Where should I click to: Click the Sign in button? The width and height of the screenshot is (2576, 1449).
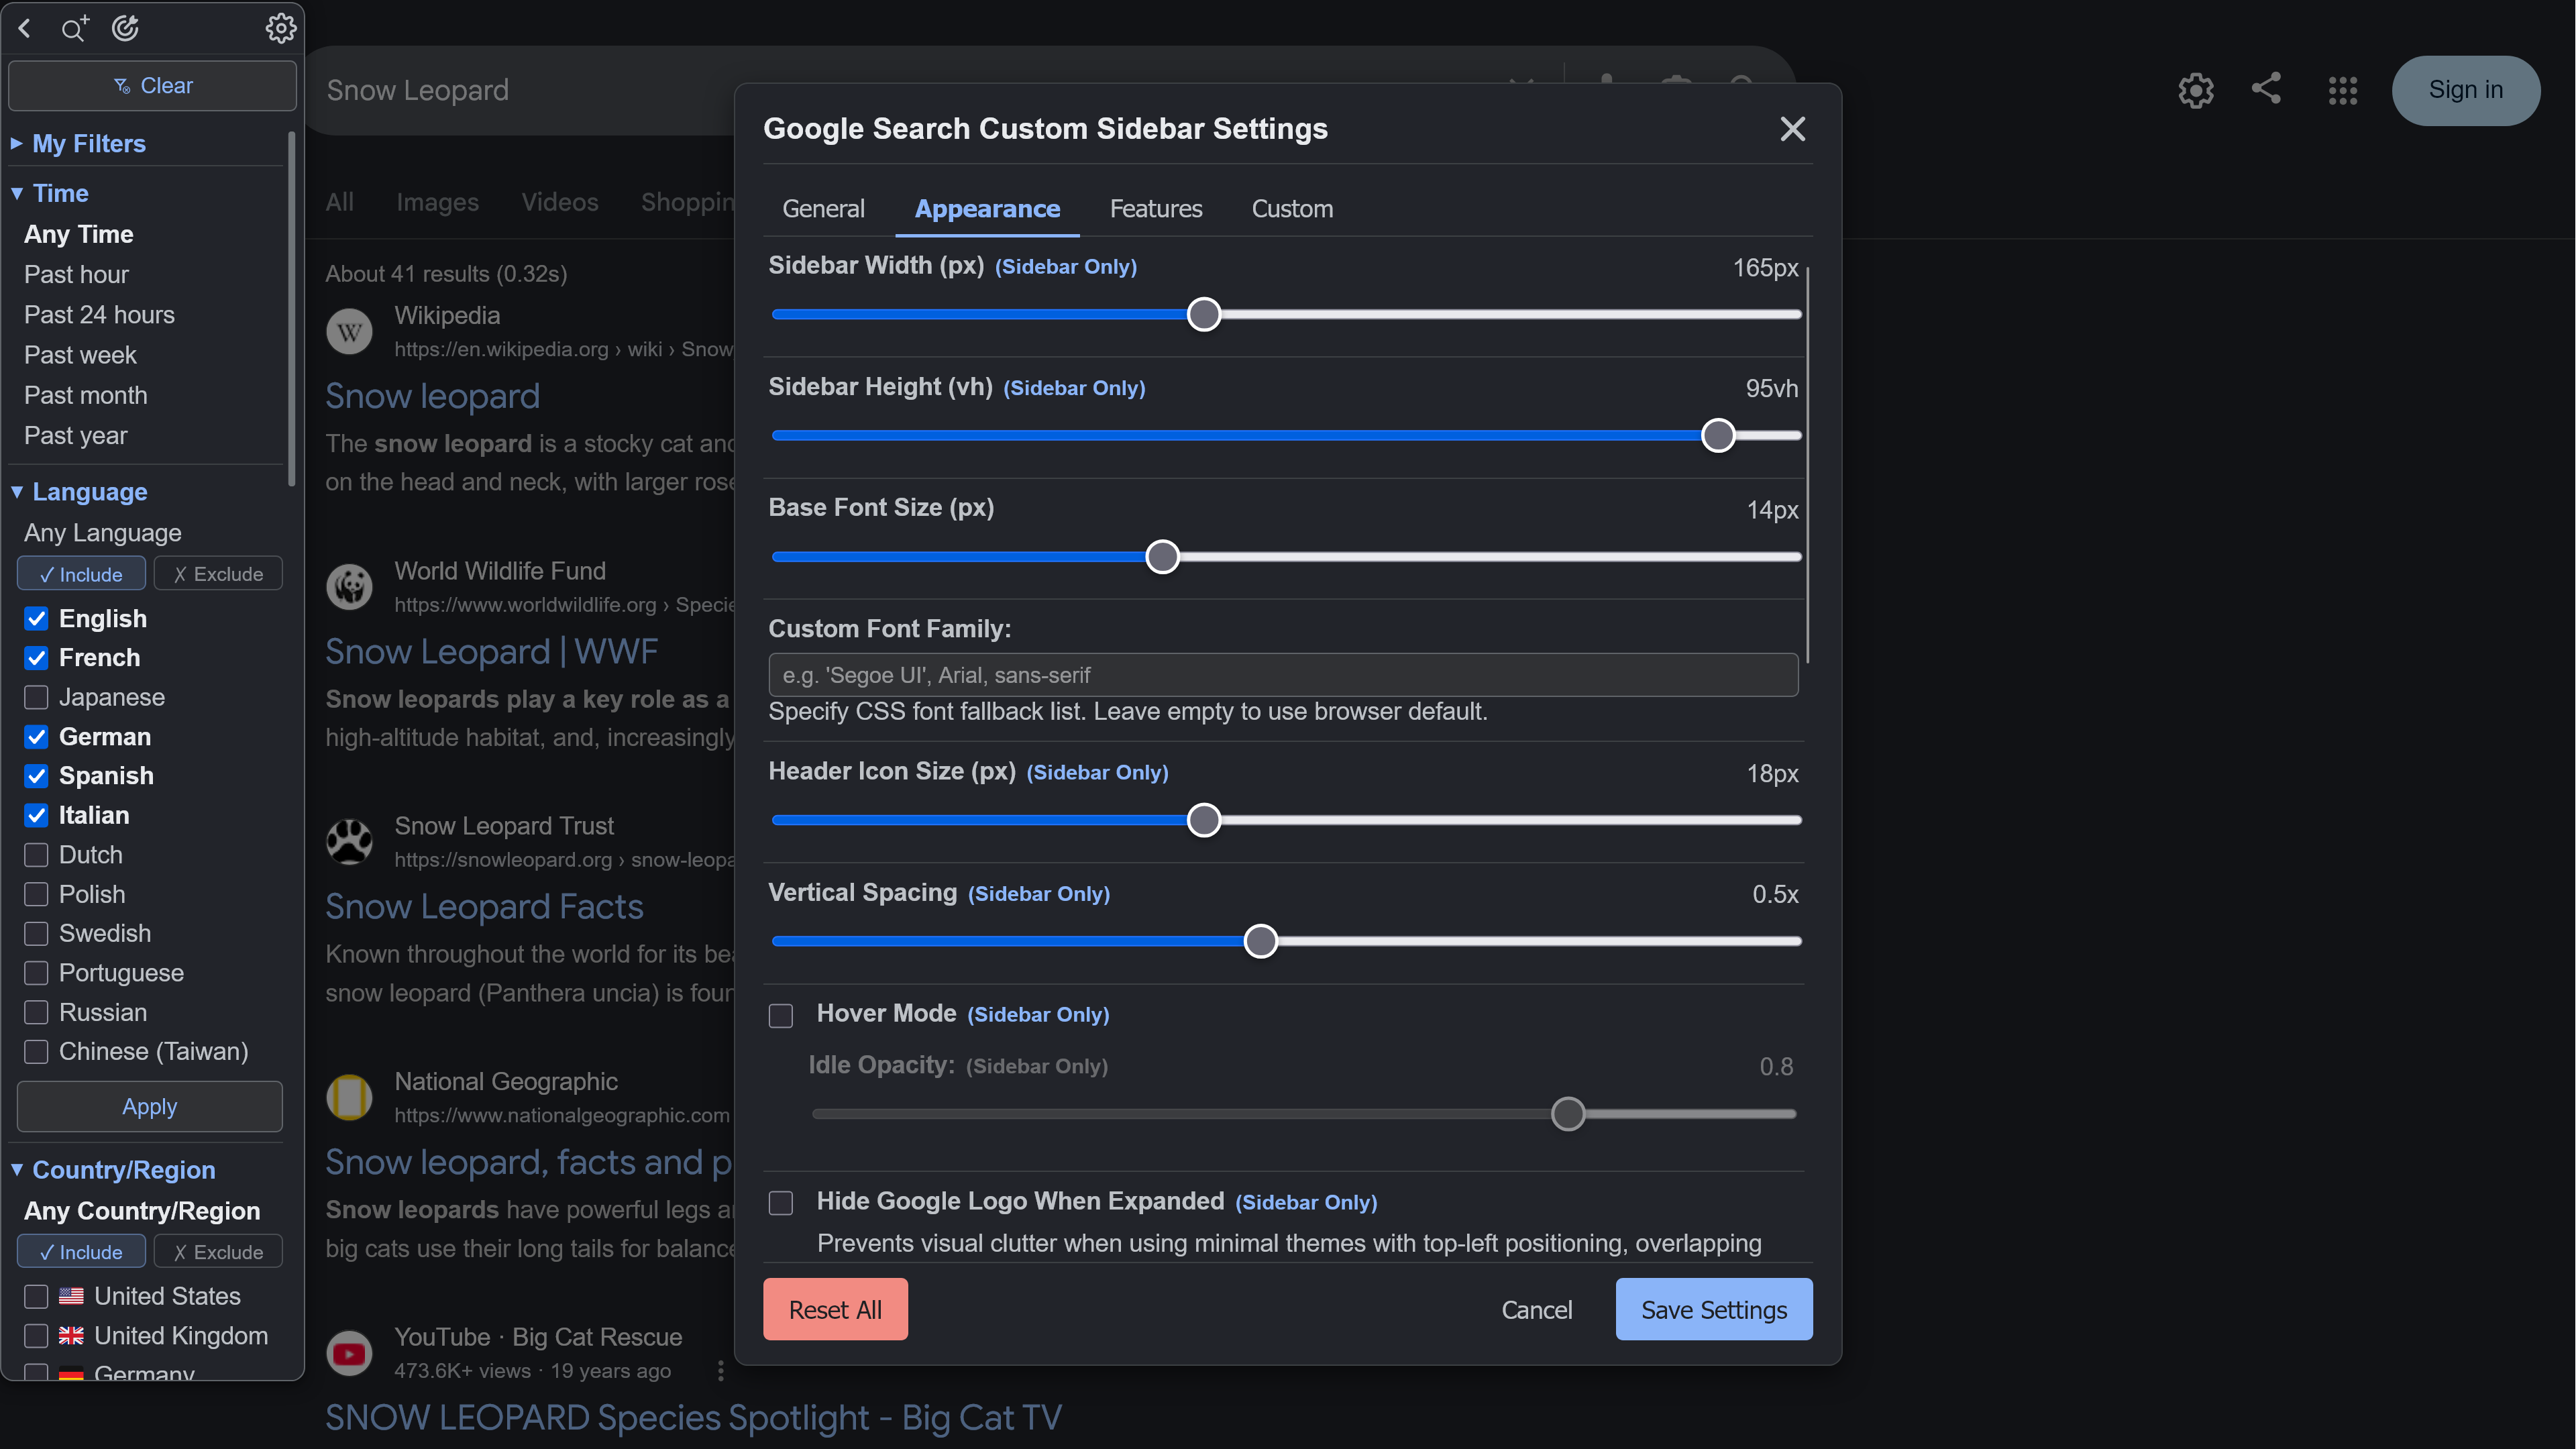point(2465,90)
